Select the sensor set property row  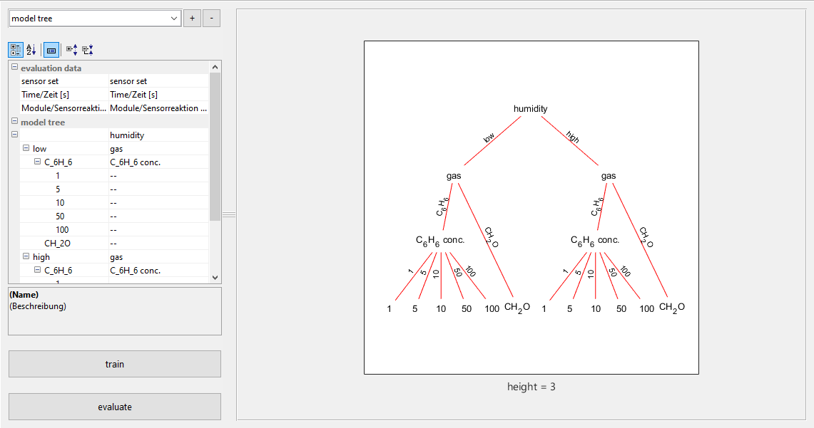click(x=64, y=82)
